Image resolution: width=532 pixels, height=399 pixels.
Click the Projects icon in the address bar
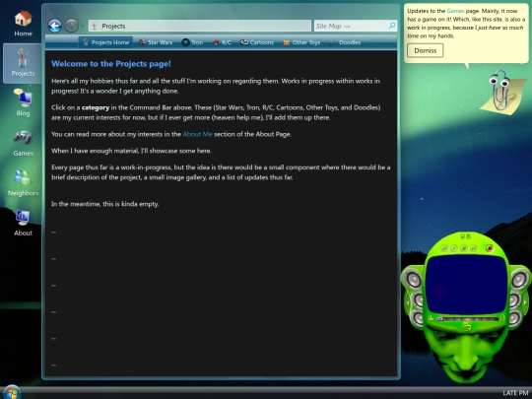tap(95, 26)
